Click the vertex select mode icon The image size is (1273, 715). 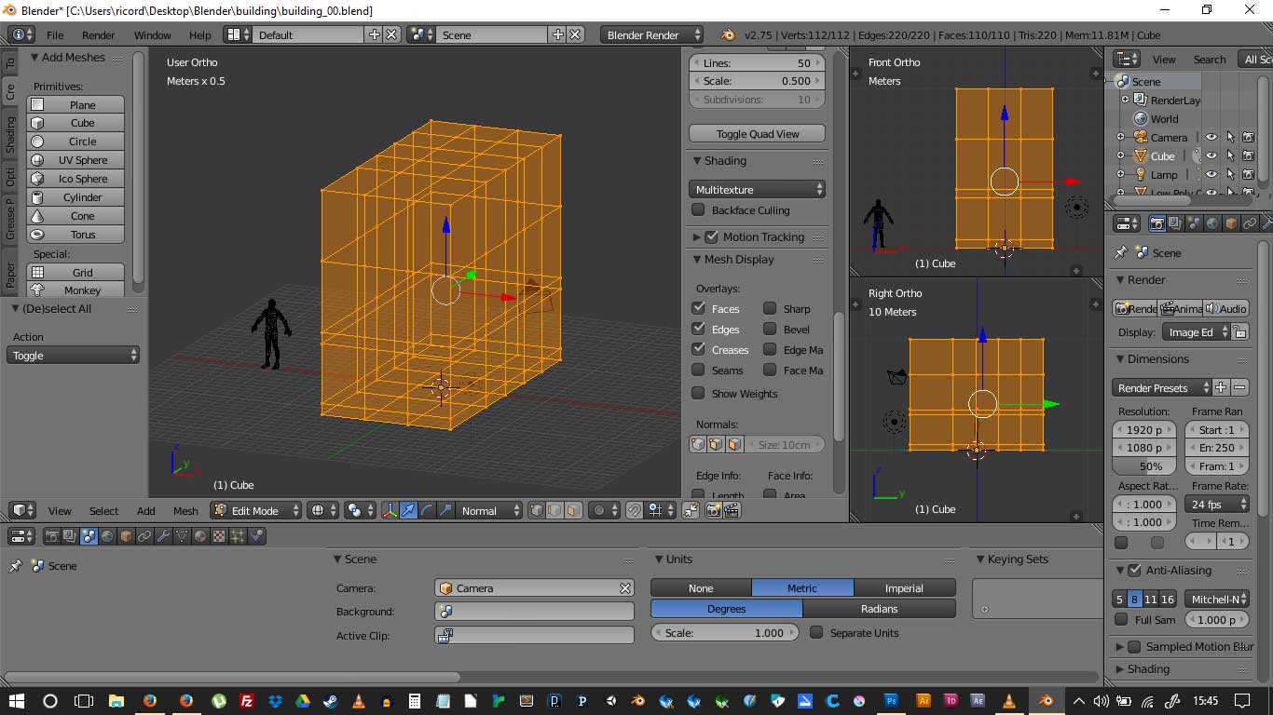click(537, 510)
